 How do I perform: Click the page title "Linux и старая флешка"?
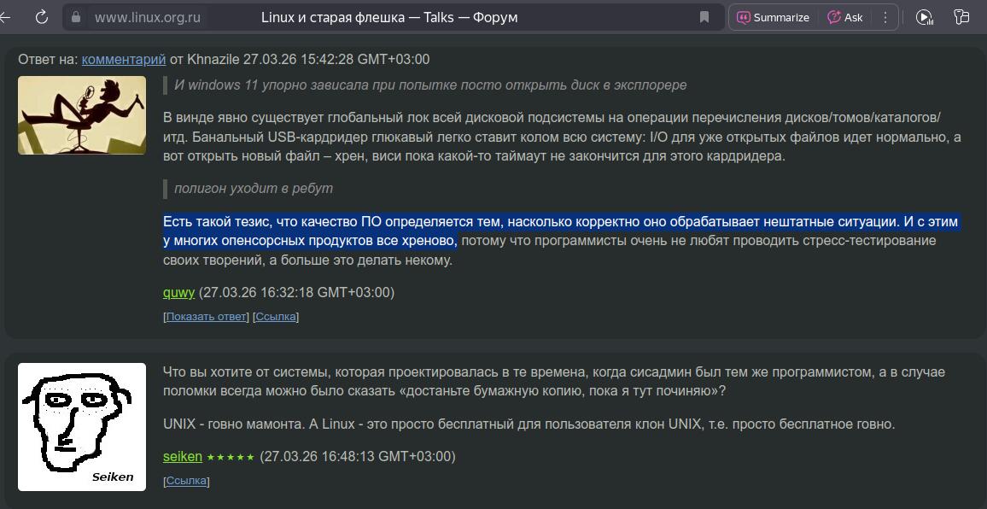389,17
